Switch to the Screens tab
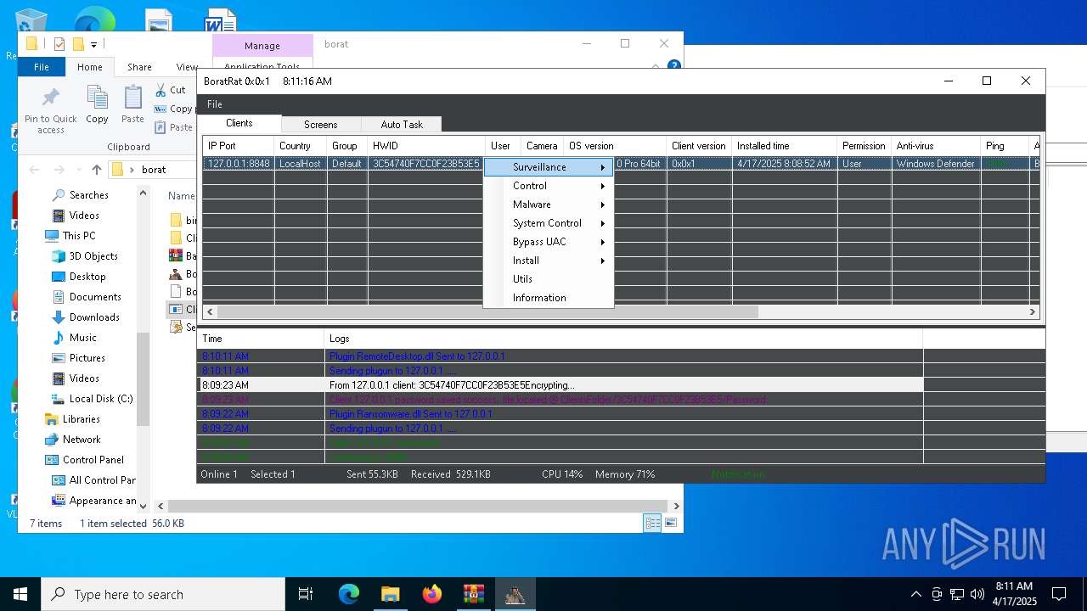 click(321, 125)
